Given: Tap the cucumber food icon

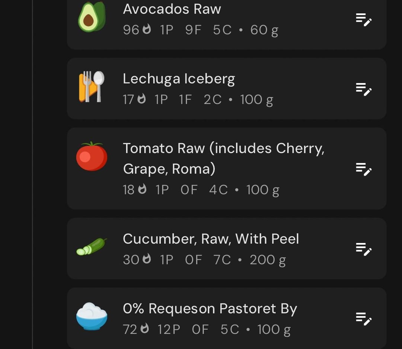Looking at the screenshot, I should pyautogui.click(x=92, y=247).
